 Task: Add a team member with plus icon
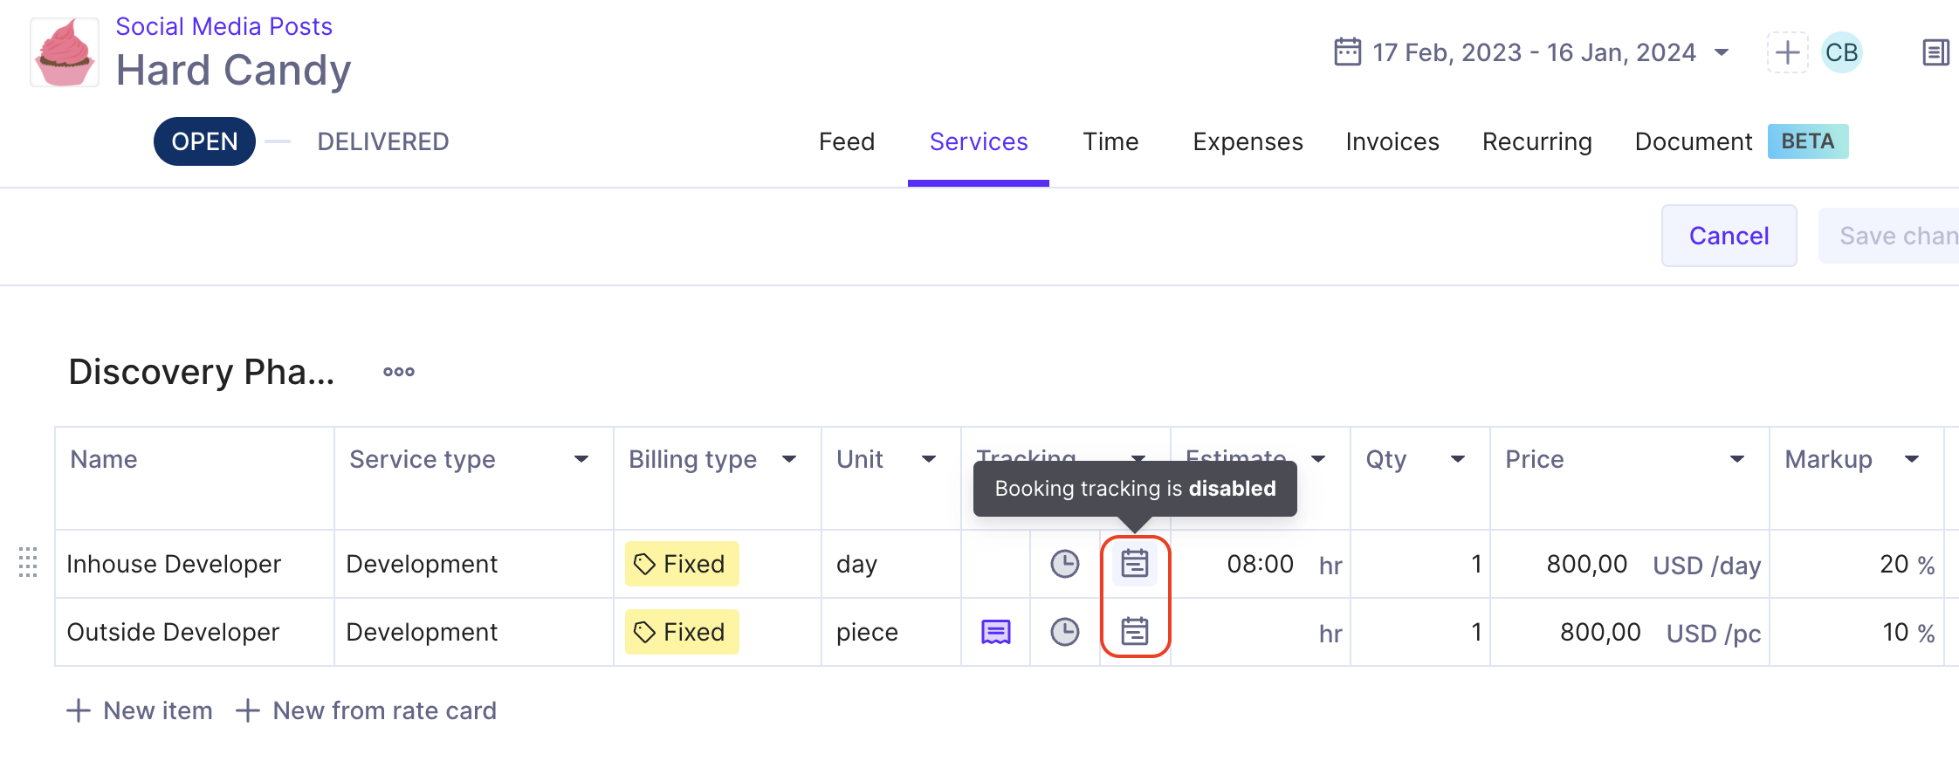(x=1787, y=52)
